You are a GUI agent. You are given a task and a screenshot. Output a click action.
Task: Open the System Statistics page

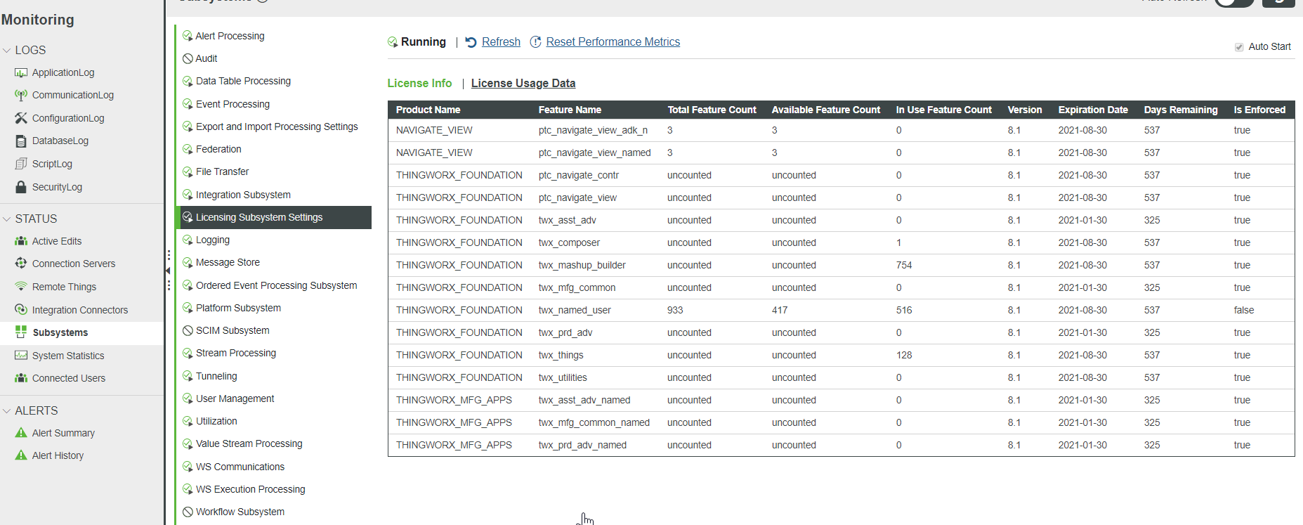(x=68, y=356)
